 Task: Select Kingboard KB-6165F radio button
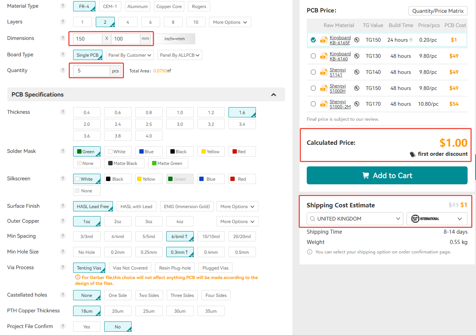(313, 40)
